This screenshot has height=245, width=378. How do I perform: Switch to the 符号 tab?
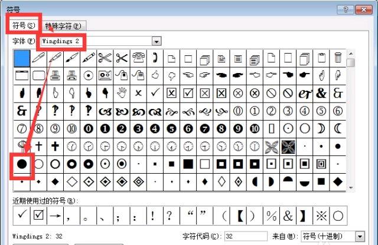(x=24, y=25)
